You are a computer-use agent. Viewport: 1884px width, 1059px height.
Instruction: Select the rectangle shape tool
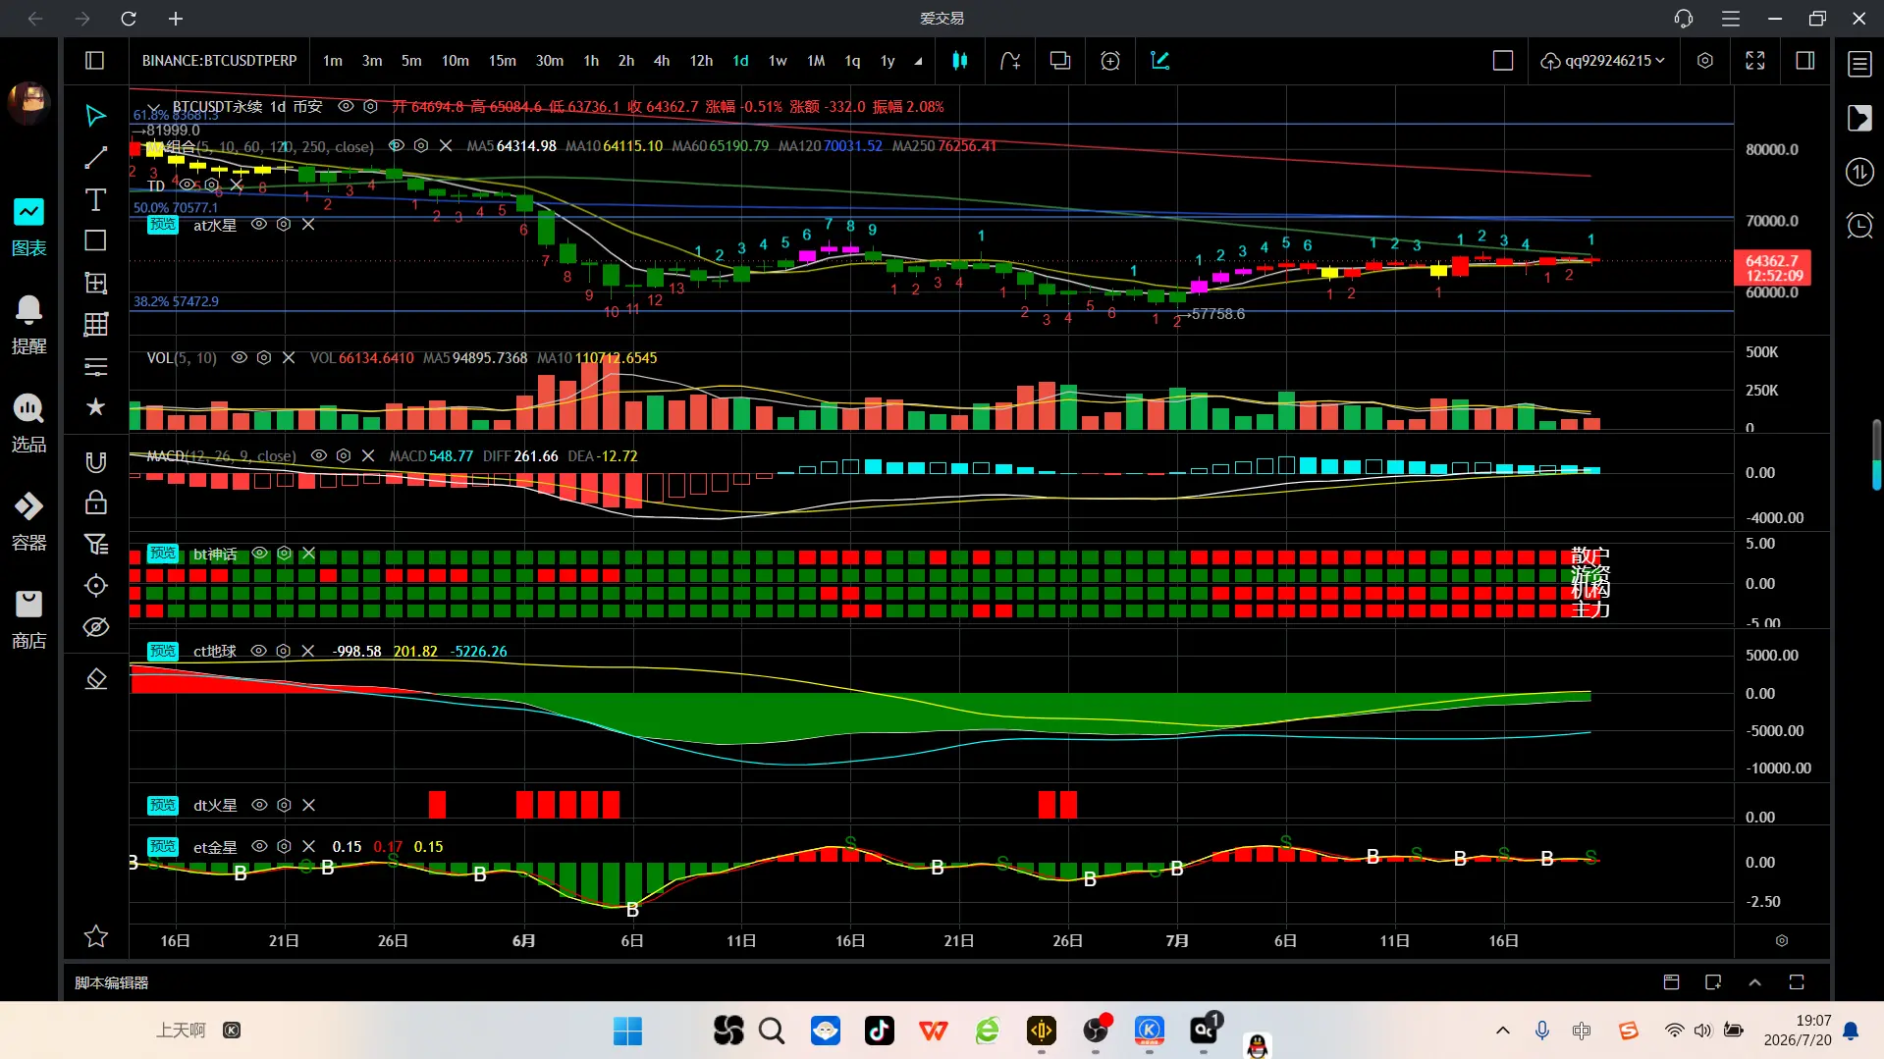click(x=95, y=240)
